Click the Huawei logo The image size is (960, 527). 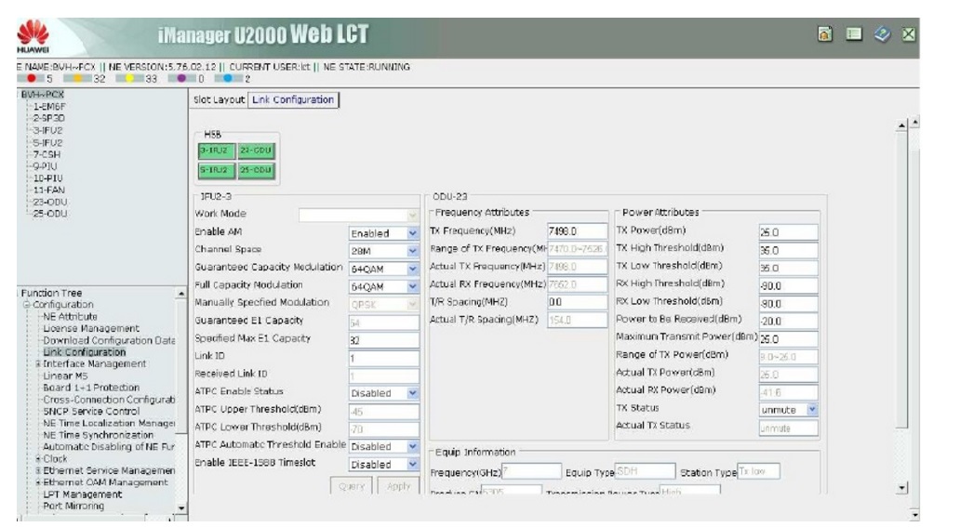pyautogui.click(x=33, y=36)
